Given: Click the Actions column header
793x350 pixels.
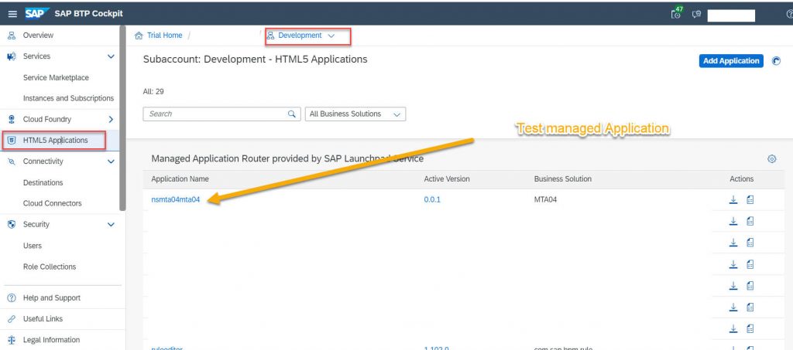Looking at the screenshot, I should click(741, 179).
